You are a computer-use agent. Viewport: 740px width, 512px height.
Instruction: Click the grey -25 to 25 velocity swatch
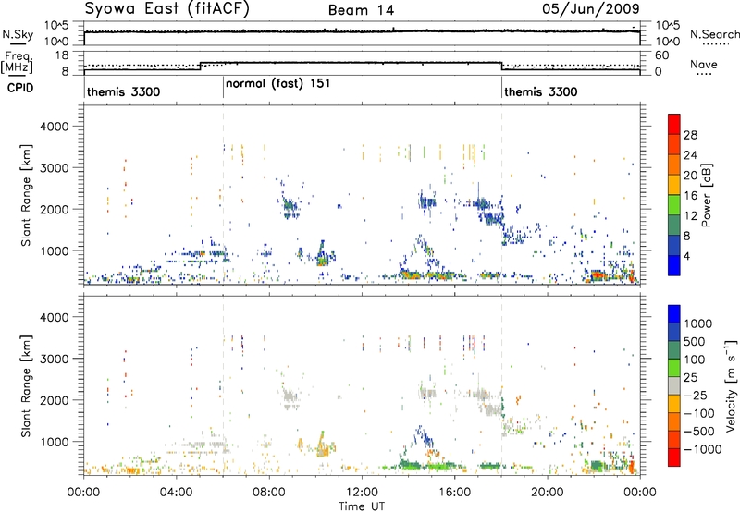coord(674,385)
